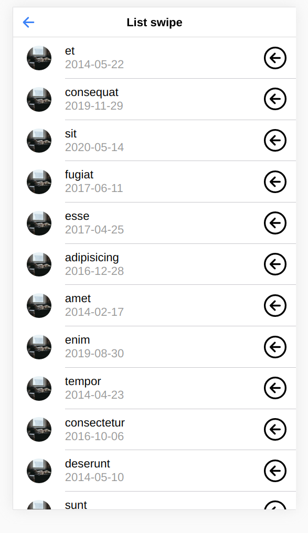Select the 'adipisicing' list entry title

(x=92, y=258)
